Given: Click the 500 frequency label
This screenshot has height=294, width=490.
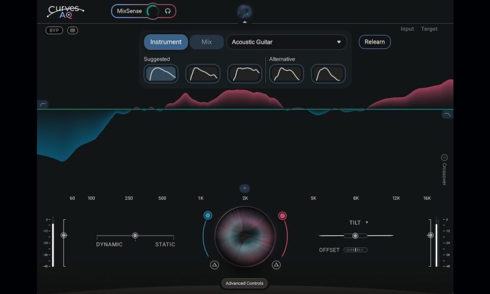Looking at the screenshot, I should pos(162,198).
